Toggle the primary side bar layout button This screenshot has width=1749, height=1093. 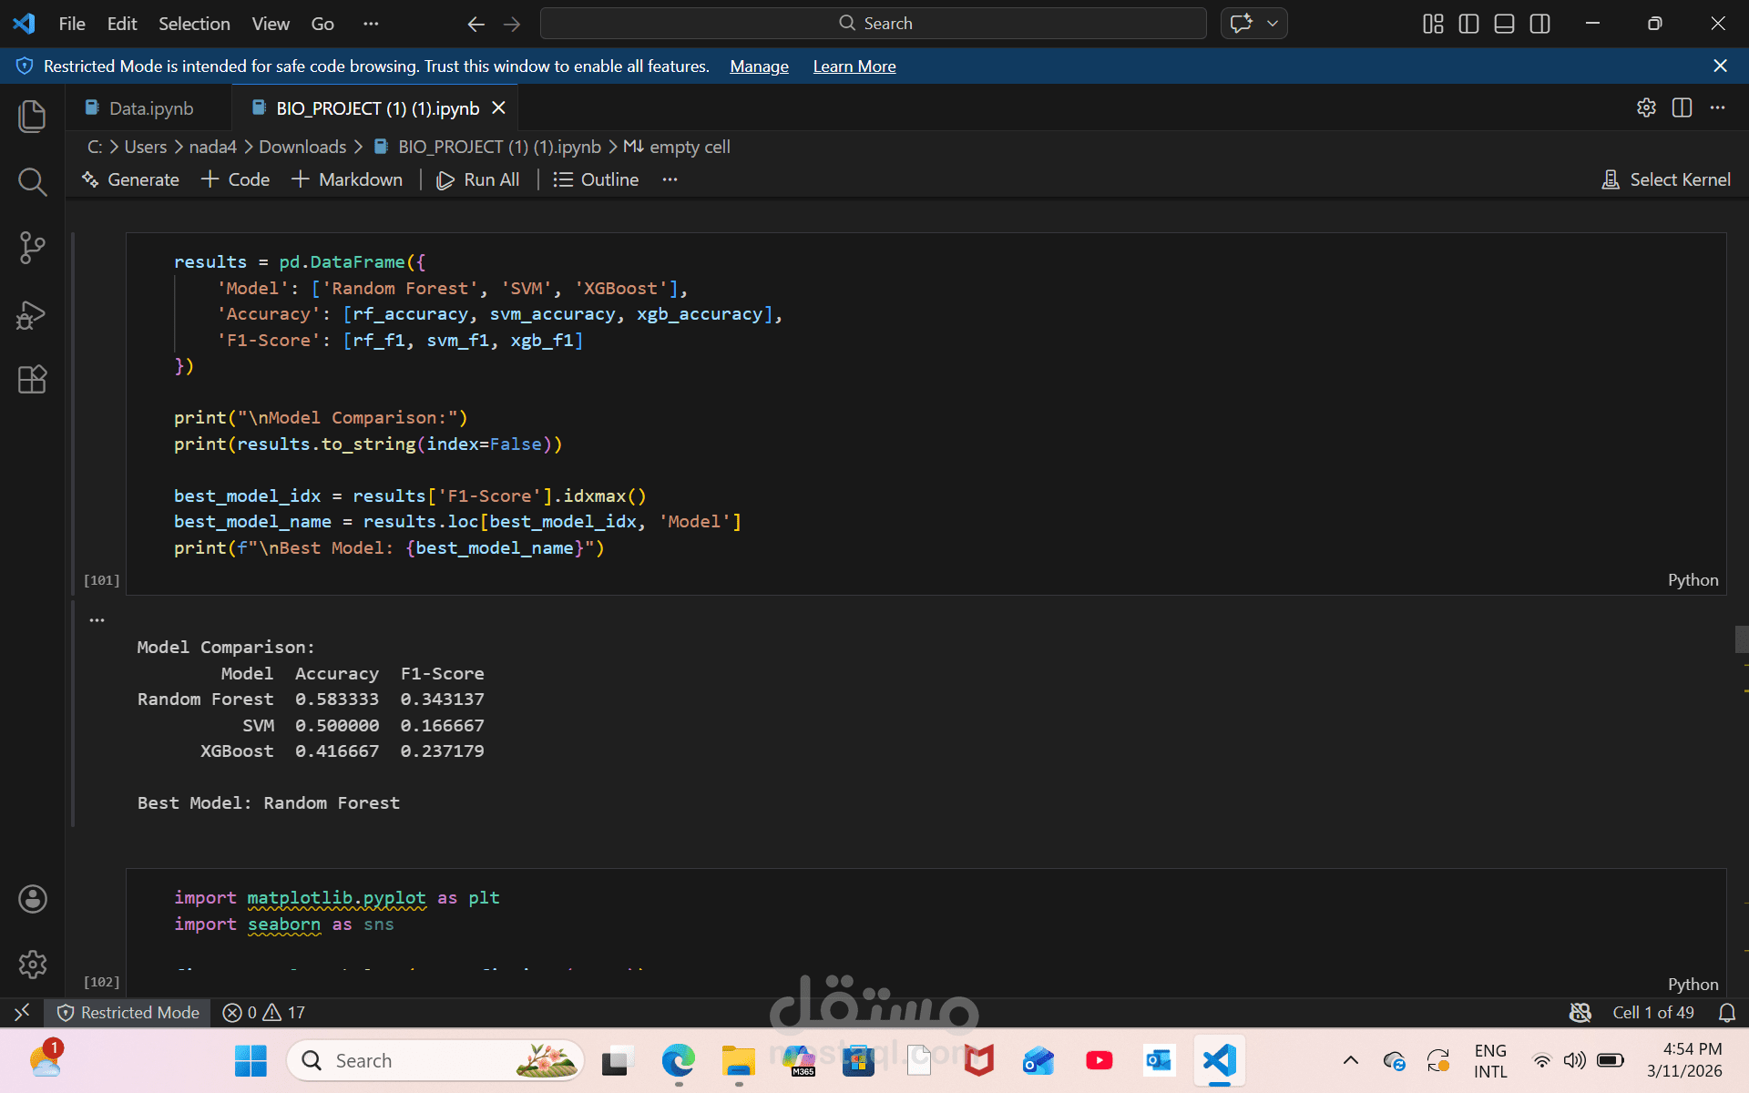1468,24
